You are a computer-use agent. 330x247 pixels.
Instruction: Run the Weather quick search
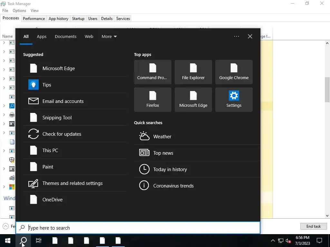[x=197, y=136]
